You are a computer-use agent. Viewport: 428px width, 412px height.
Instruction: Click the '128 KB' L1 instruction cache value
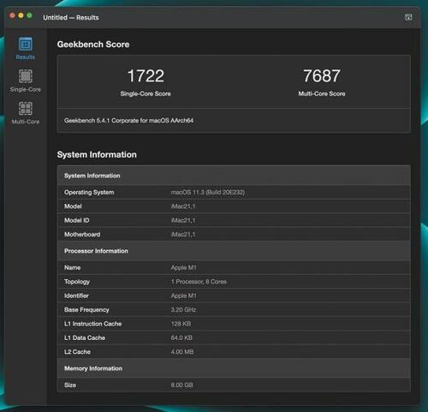181,324
